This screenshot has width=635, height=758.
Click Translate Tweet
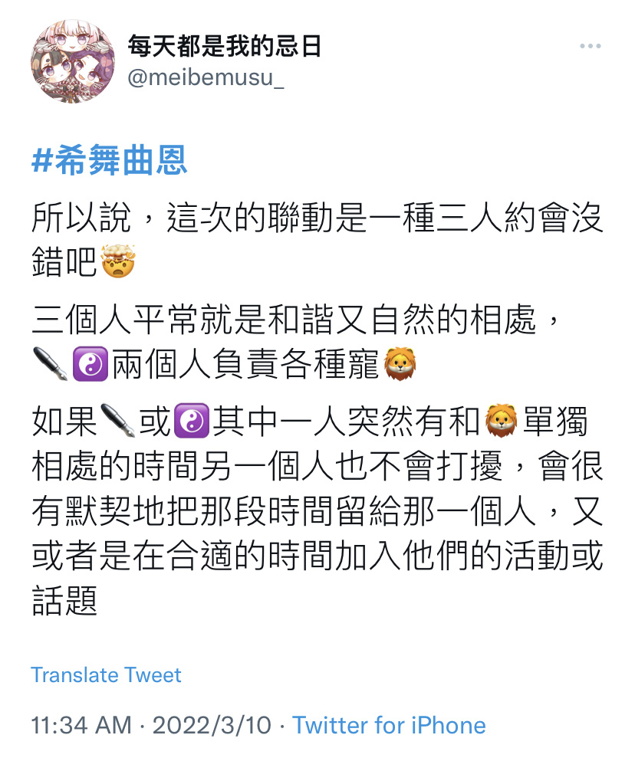pos(106,675)
